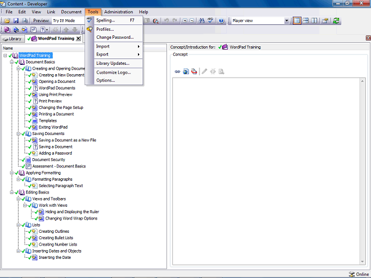Click the purple new Module book icon
The width and height of the screenshot is (371, 278).
coord(8,30)
